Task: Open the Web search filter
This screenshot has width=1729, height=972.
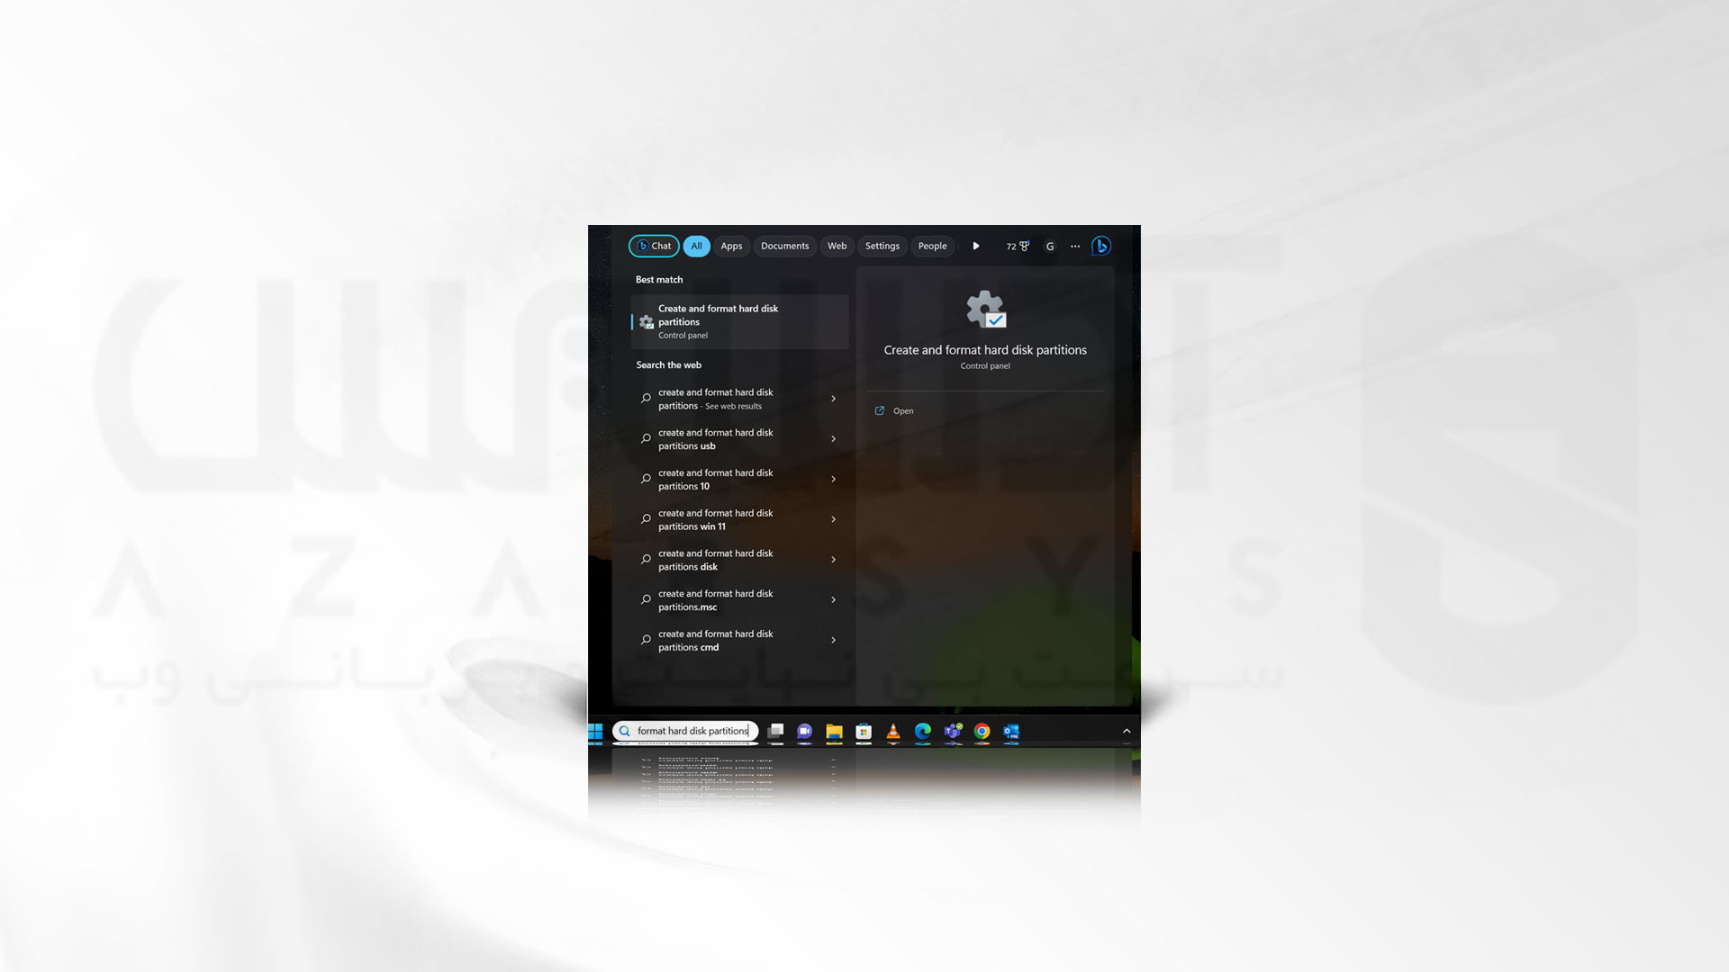Action: pyautogui.click(x=836, y=246)
